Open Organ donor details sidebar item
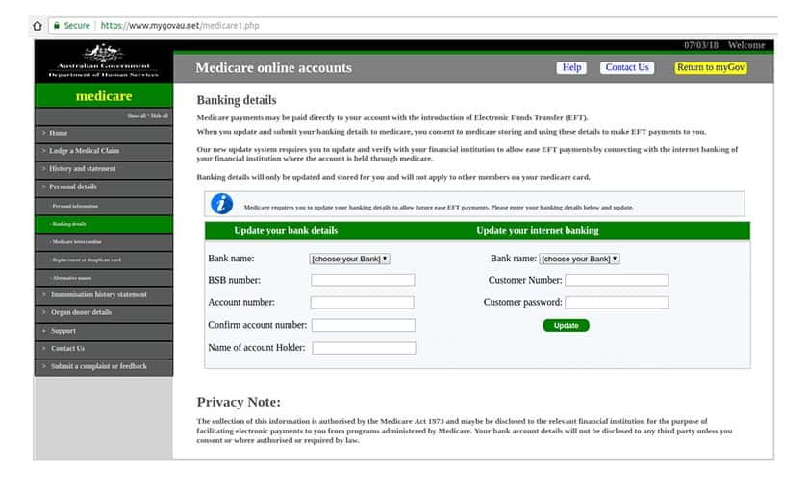This screenshot has height=495, width=808. tap(81, 312)
